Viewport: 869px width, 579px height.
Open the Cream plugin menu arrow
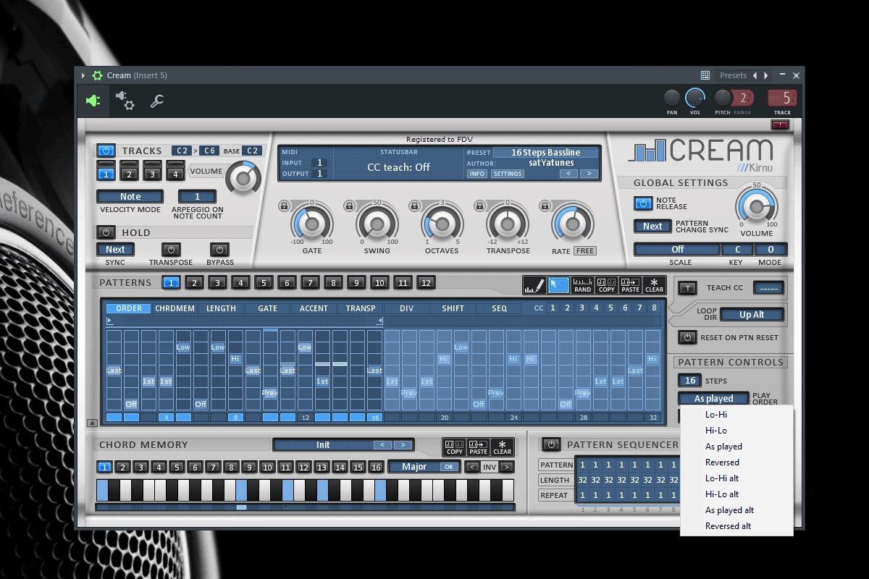83,75
